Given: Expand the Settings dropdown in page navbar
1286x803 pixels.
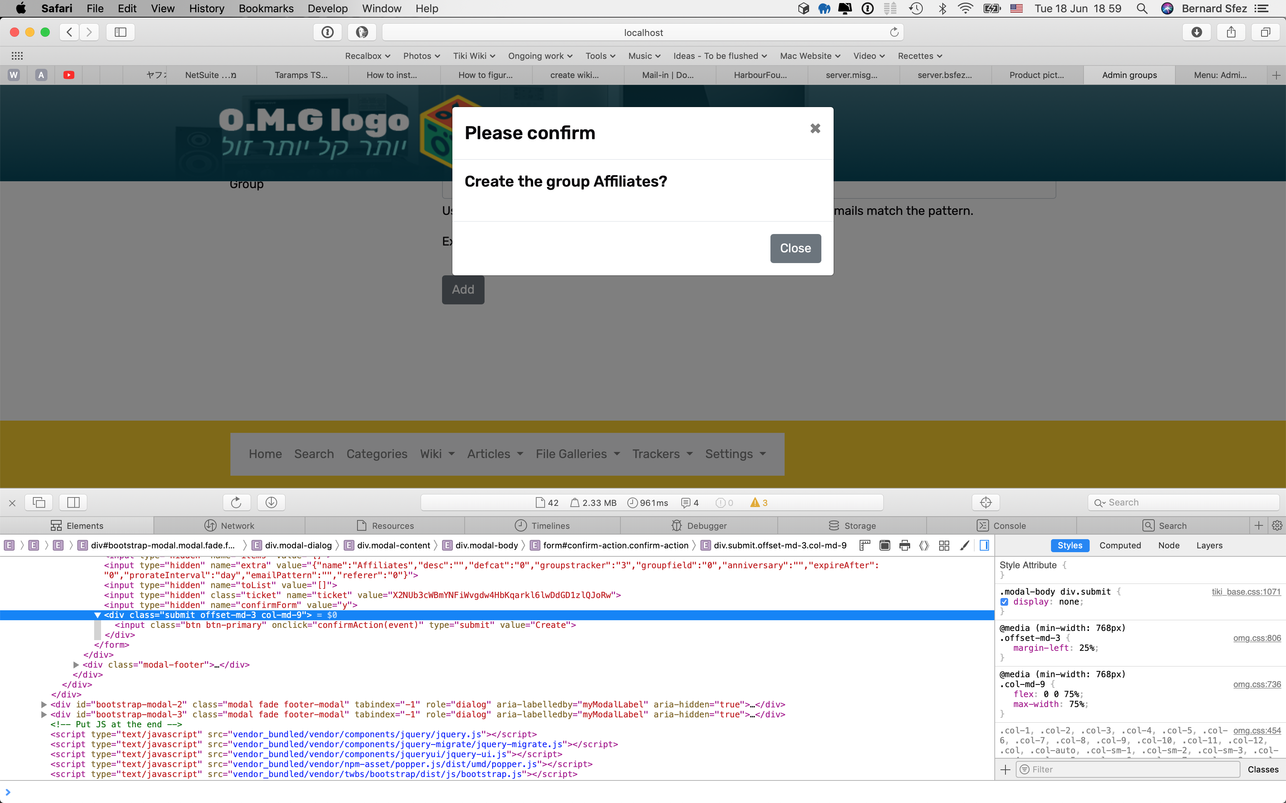Looking at the screenshot, I should click(736, 454).
